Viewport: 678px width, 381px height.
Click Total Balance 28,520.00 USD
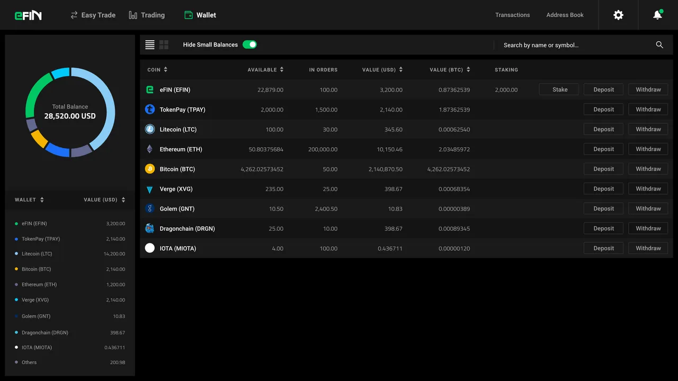pyautogui.click(x=70, y=112)
